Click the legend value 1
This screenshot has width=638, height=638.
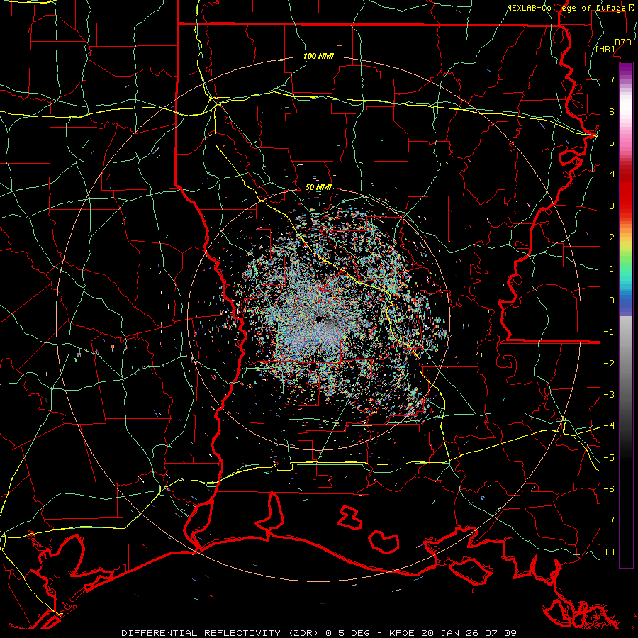point(612,269)
